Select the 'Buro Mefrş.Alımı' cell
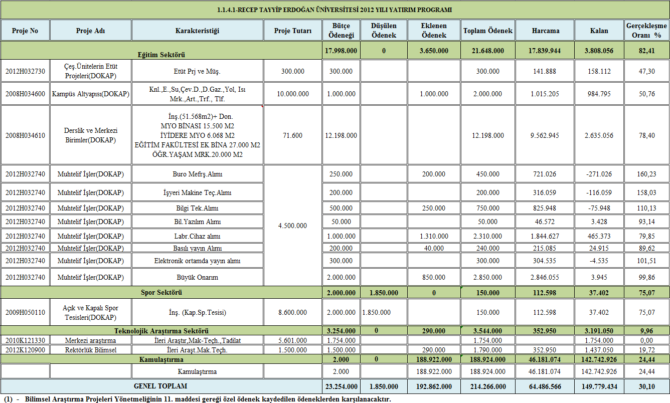The height and width of the screenshot is (403, 670). point(197,174)
